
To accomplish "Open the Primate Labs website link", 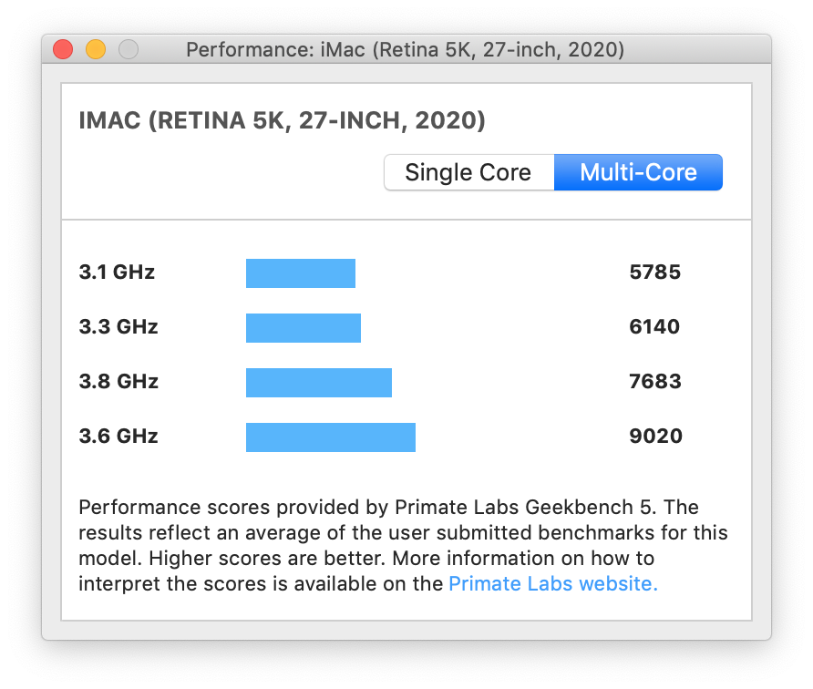I will (x=553, y=584).
